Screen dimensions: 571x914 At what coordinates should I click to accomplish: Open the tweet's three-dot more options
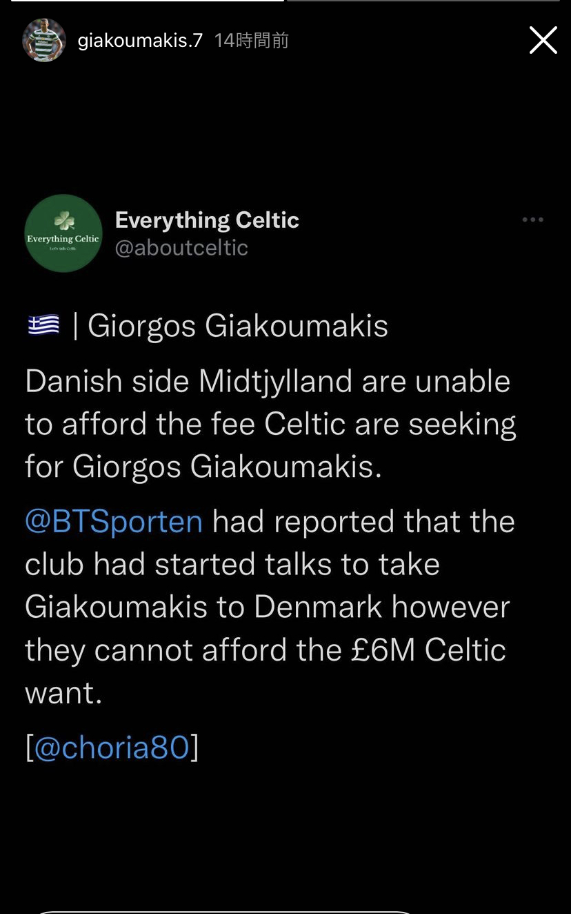coord(532,220)
